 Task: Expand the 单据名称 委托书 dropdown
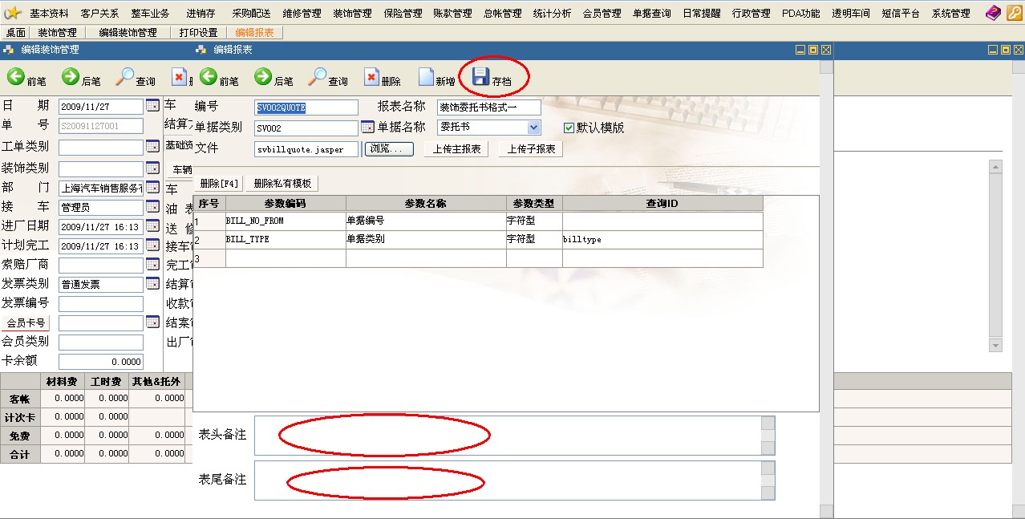point(533,128)
